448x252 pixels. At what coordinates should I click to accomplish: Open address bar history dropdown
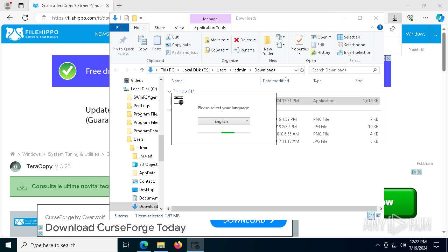coord(296,70)
